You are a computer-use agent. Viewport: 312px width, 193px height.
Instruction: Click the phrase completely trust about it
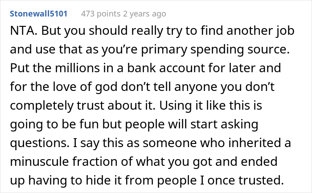pos(82,106)
